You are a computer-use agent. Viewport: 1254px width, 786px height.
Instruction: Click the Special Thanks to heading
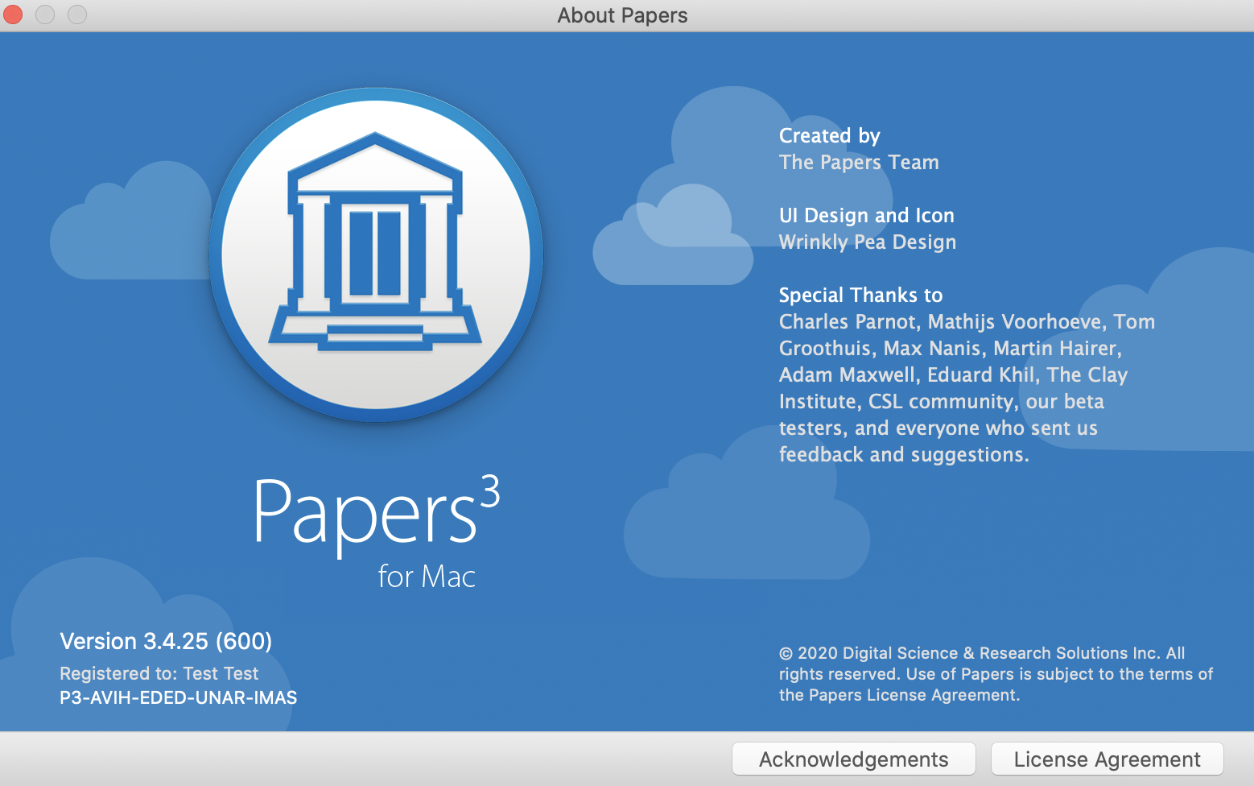coord(860,296)
